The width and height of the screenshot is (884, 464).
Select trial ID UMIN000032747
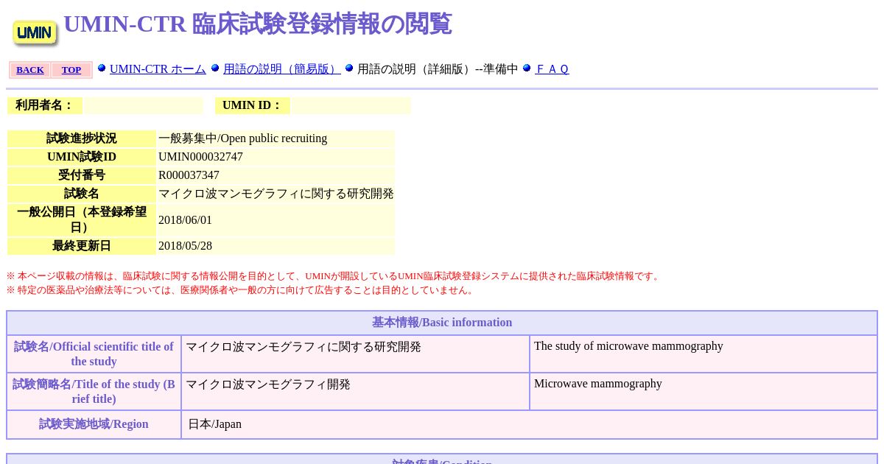200,157
